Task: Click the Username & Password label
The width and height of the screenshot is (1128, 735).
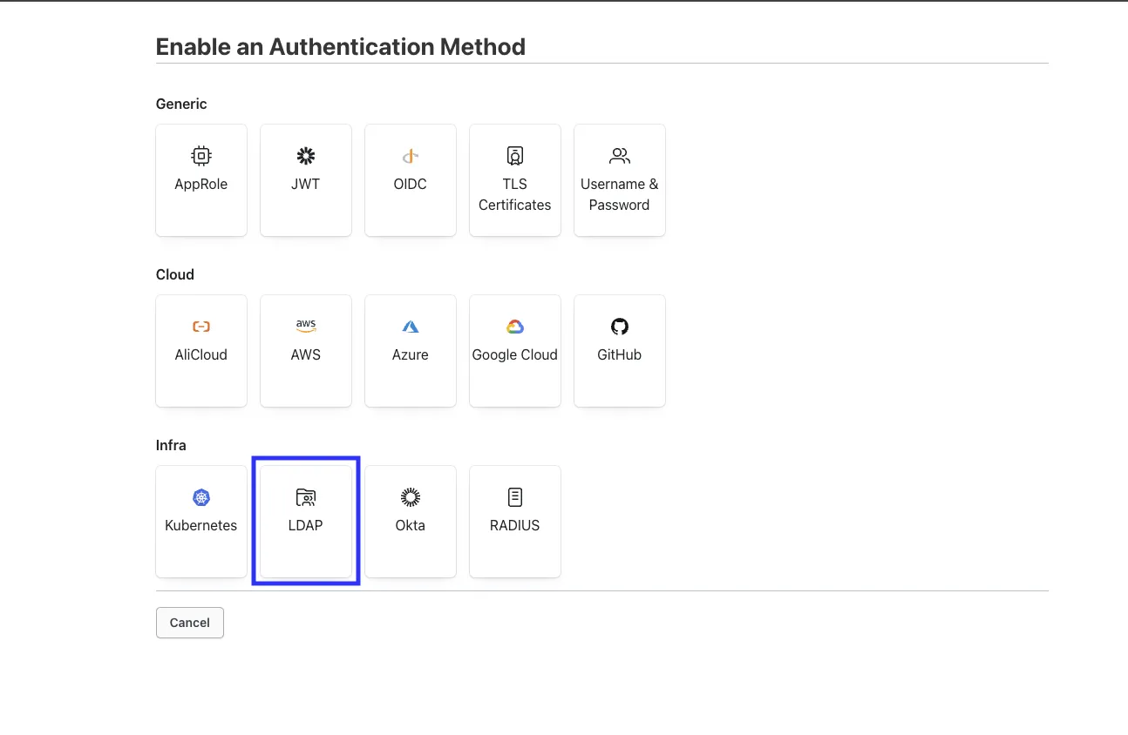Action: (x=620, y=194)
